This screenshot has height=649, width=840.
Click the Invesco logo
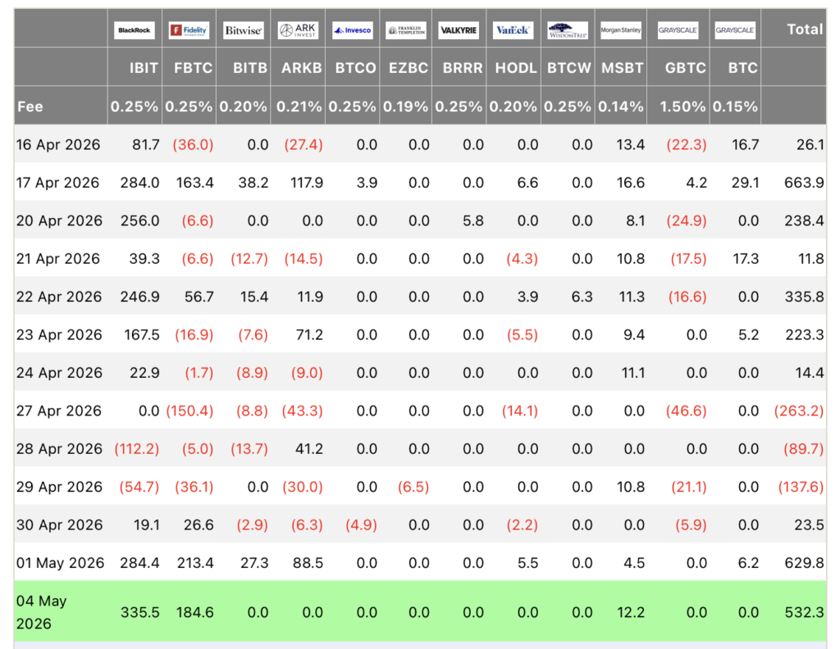point(352,30)
